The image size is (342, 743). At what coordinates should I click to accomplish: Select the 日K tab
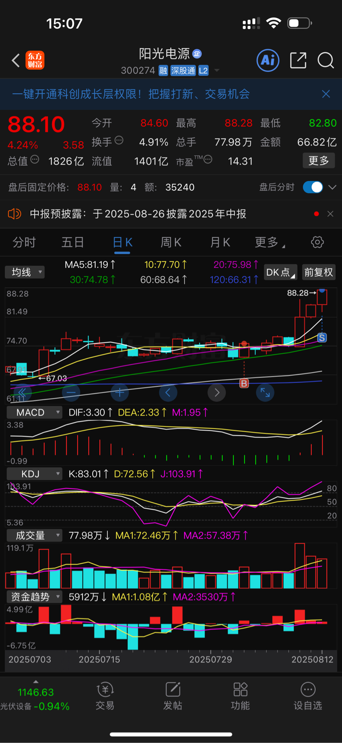pos(122,242)
